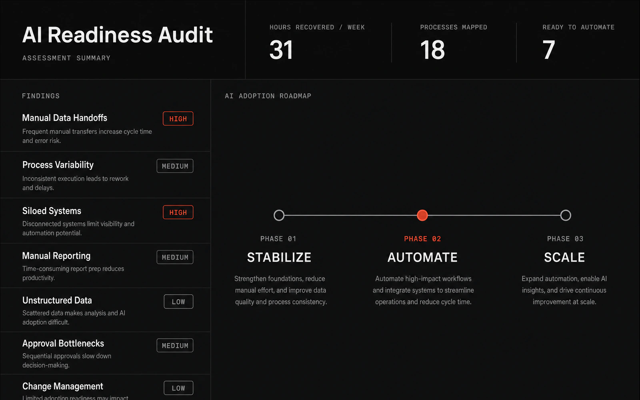Select the red Phase 02 roadmap marker
Viewport: 640px width, 400px height.
422,215
